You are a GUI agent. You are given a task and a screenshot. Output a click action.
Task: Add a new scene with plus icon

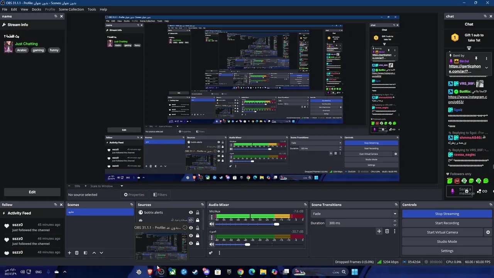pyautogui.click(x=69, y=253)
